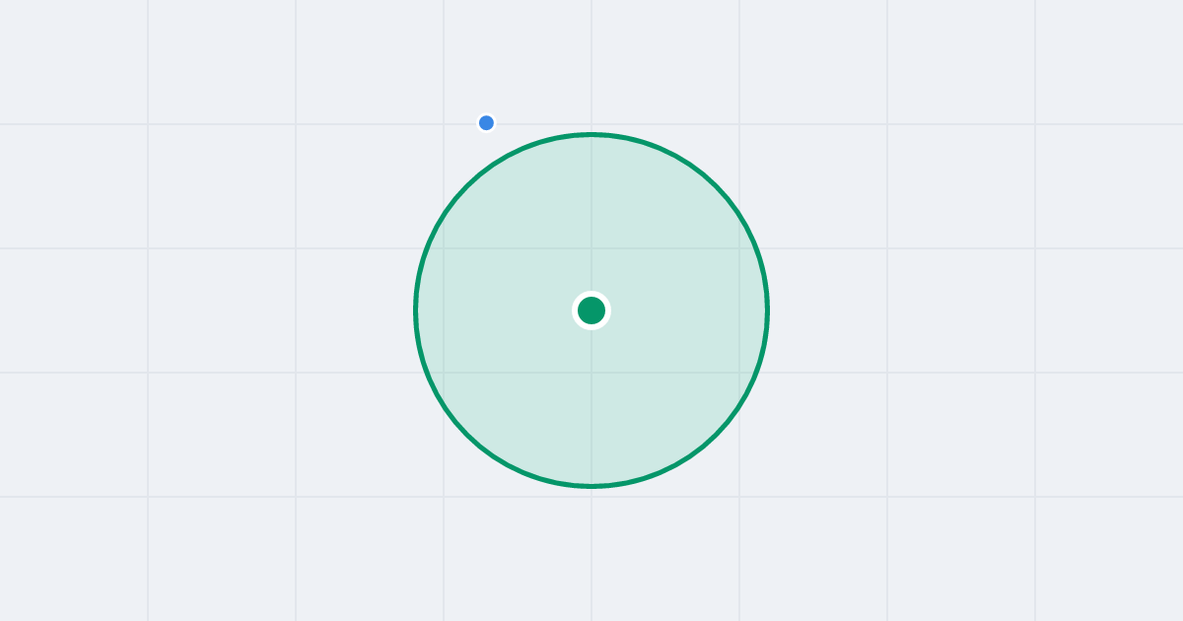Click the empty background directly below the green circle
This screenshot has width=1183, height=621.
click(591, 552)
